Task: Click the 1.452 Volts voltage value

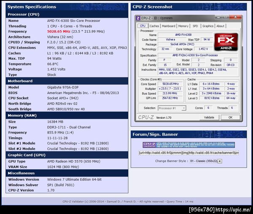Action: point(56,69)
